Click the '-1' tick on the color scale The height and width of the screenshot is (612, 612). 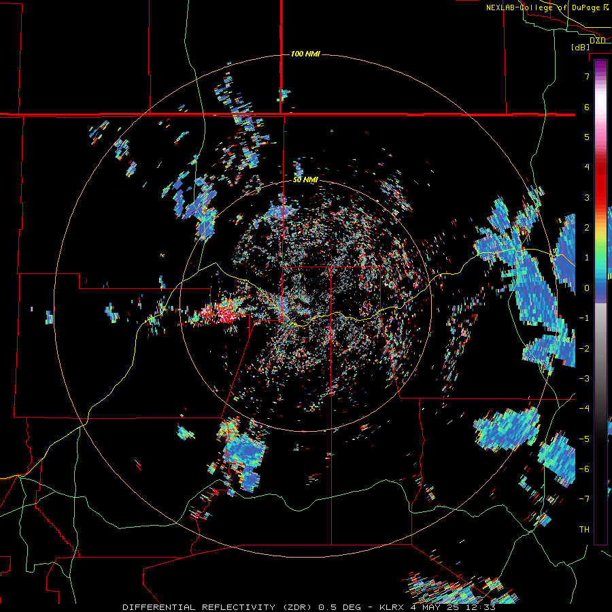click(584, 318)
